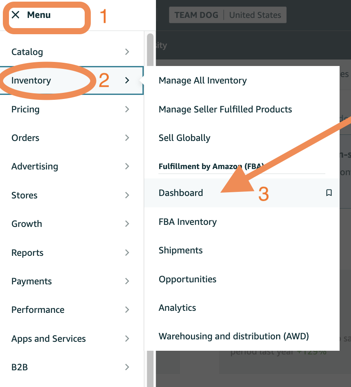Expand the Orders submenu chevron

click(x=127, y=138)
